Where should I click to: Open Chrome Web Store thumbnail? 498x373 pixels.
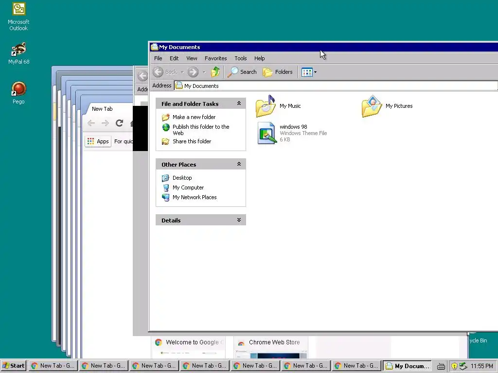coord(271,347)
